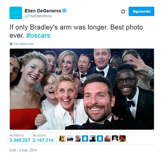
Task: Enlarge the group selfie photo
Action: (x=82, y=89)
